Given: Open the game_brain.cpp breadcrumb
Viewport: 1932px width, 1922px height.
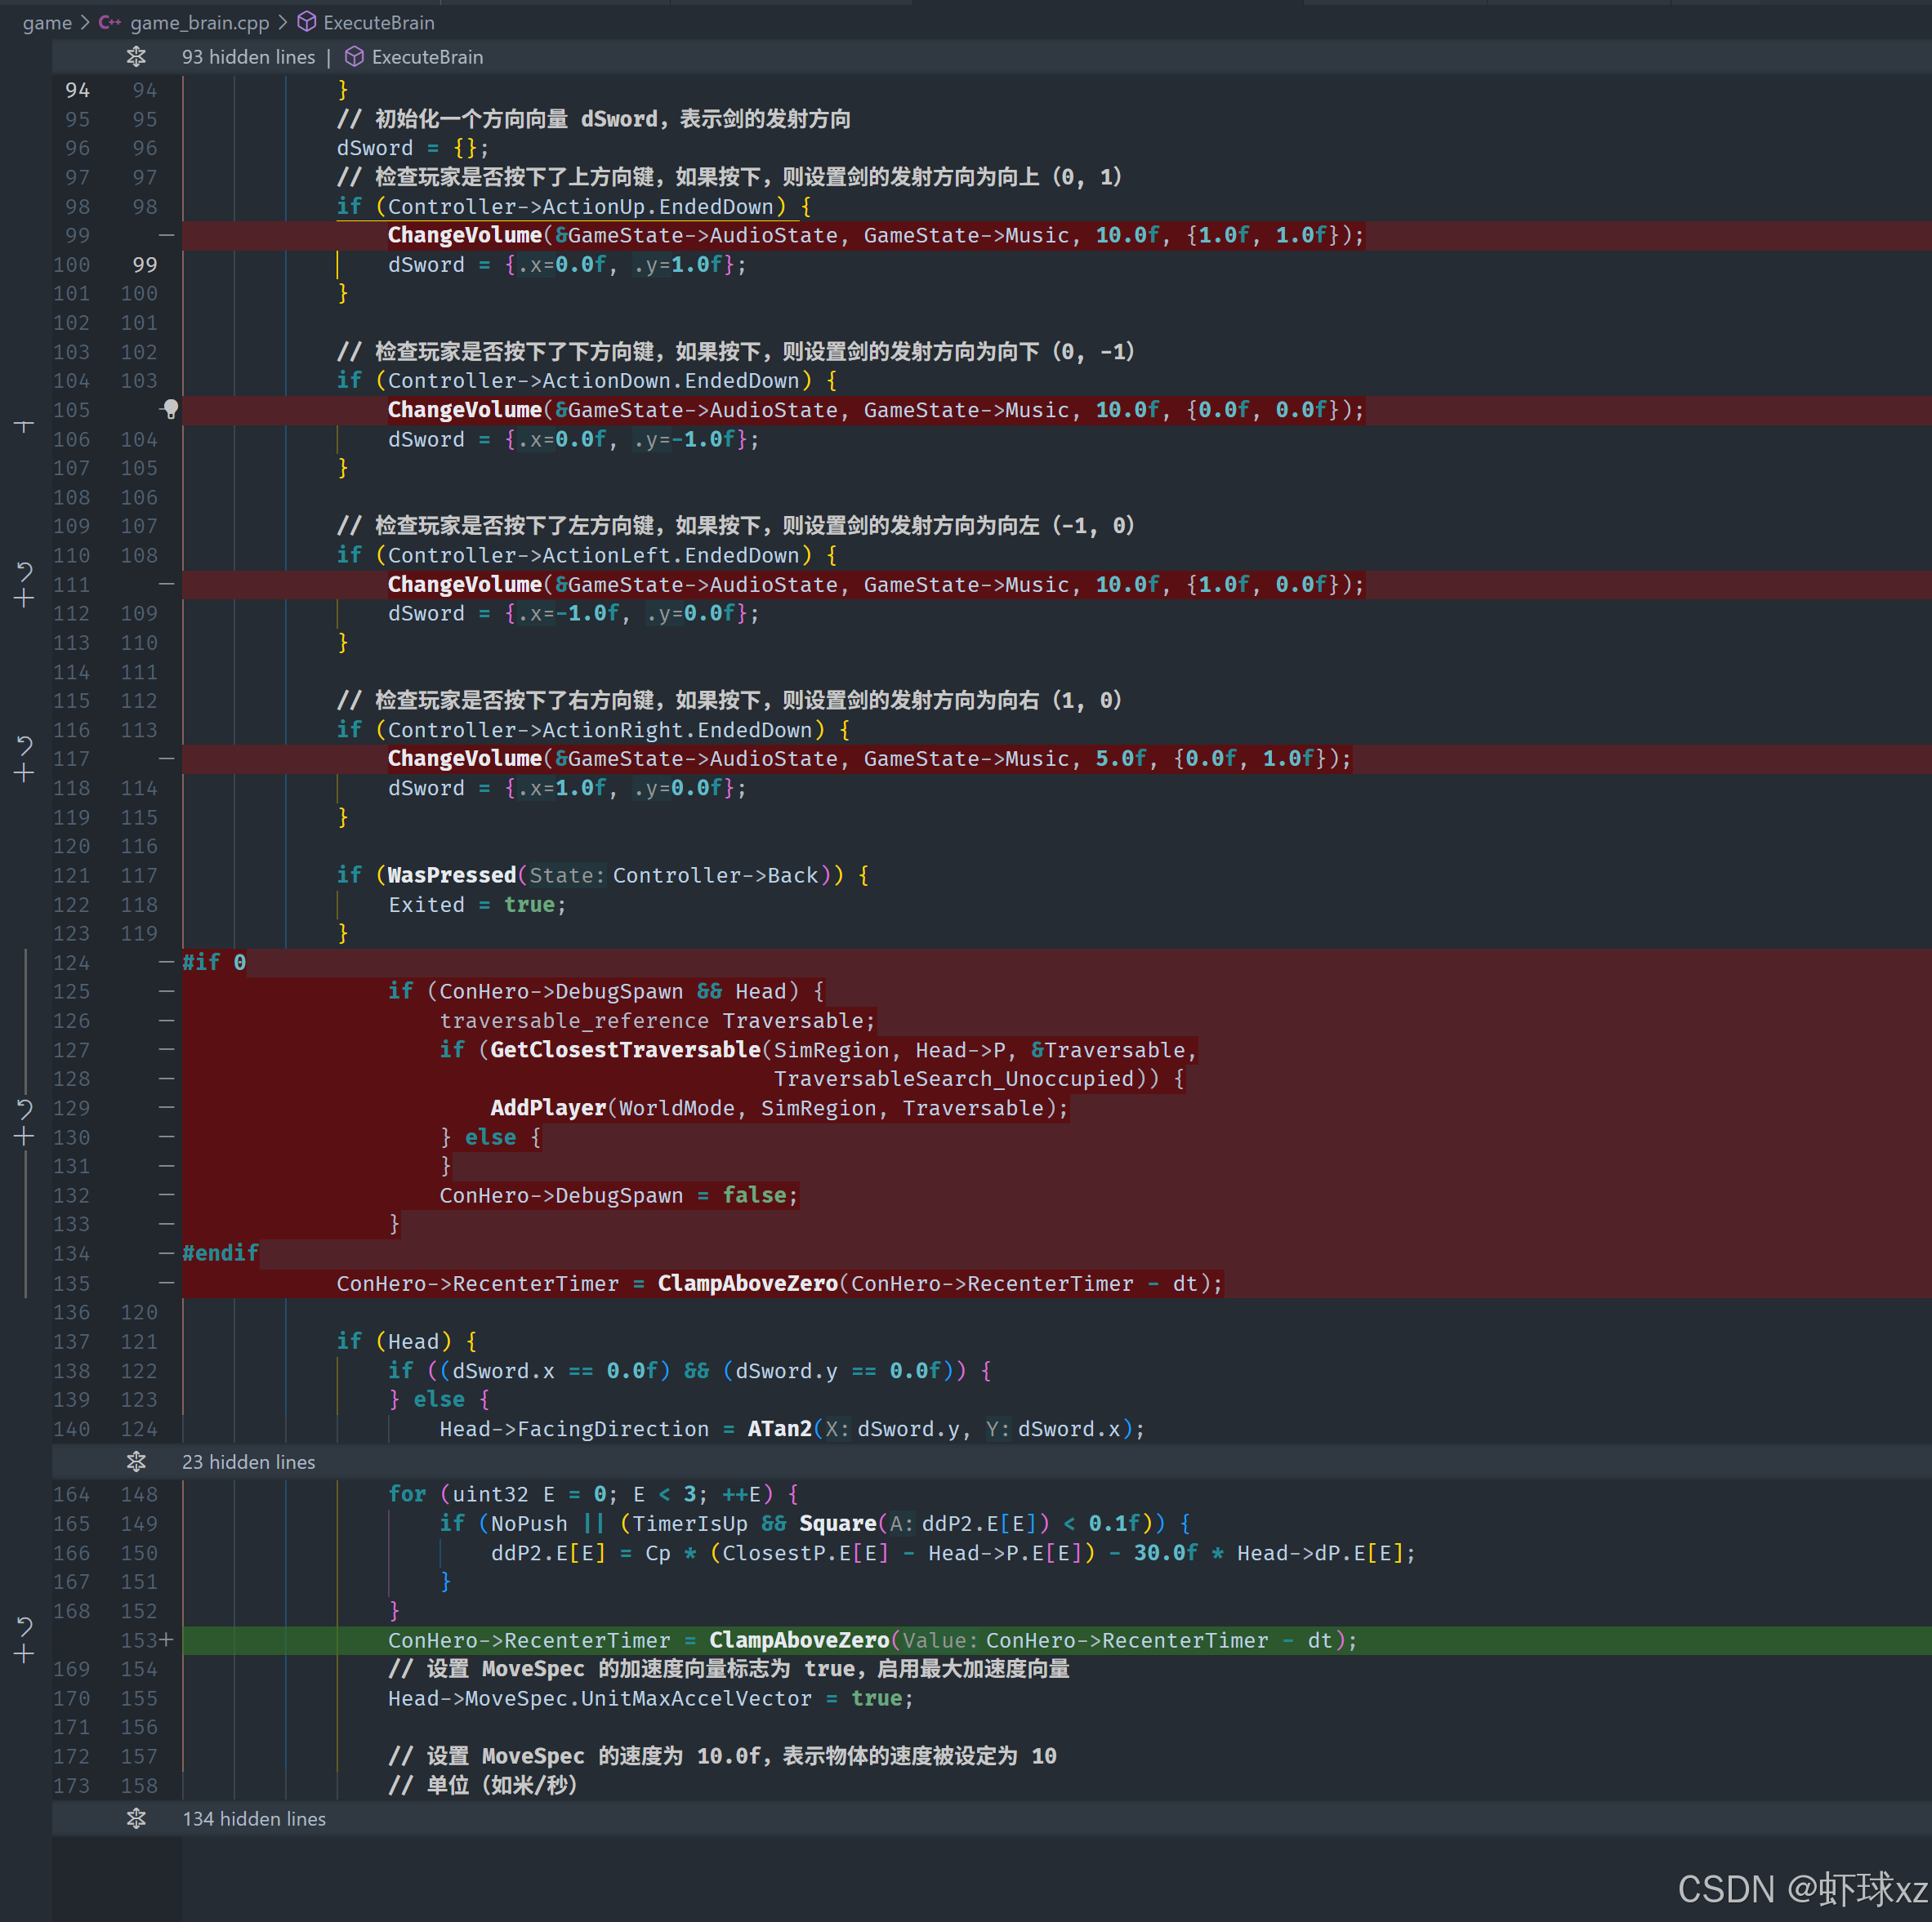Looking at the screenshot, I should [199, 22].
